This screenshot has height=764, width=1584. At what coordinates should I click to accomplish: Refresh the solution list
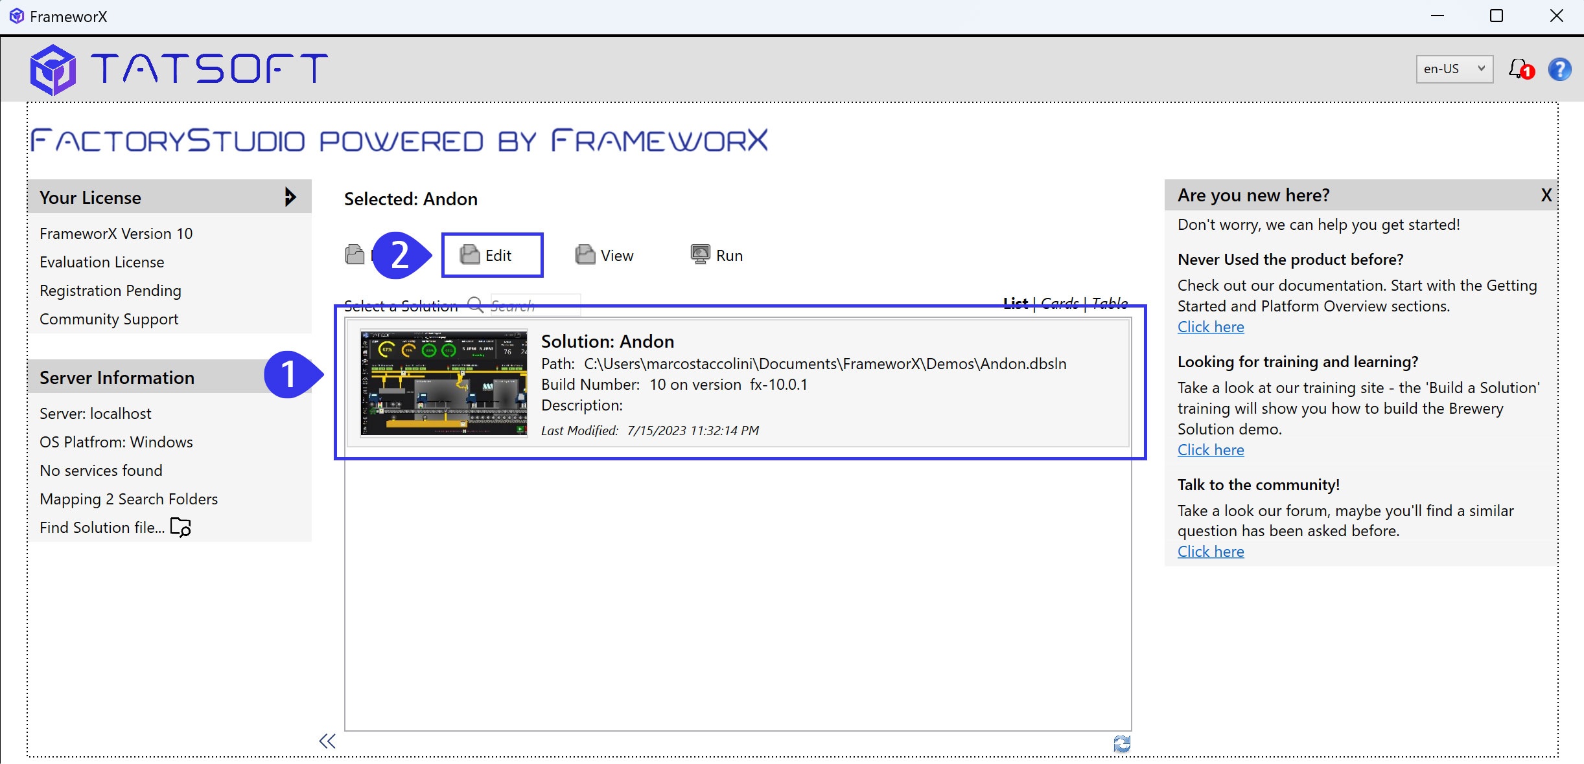click(1122, 744)
